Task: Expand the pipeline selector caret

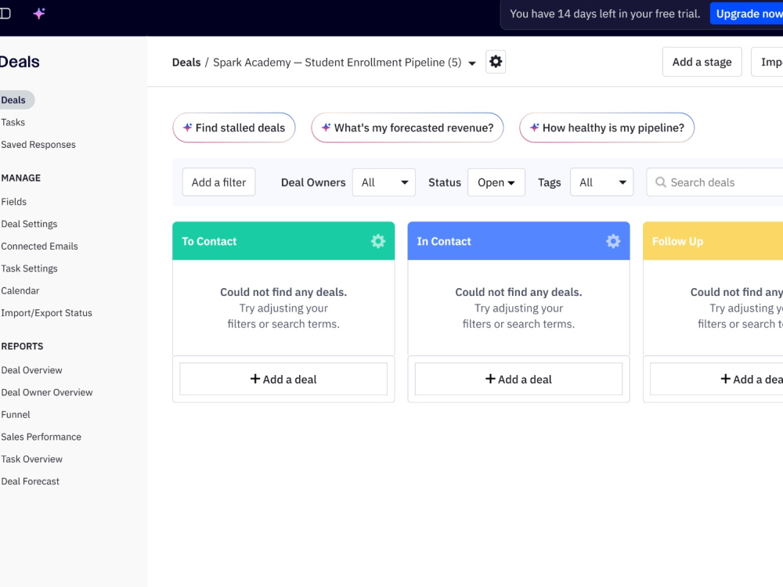Action: [472, 63]
